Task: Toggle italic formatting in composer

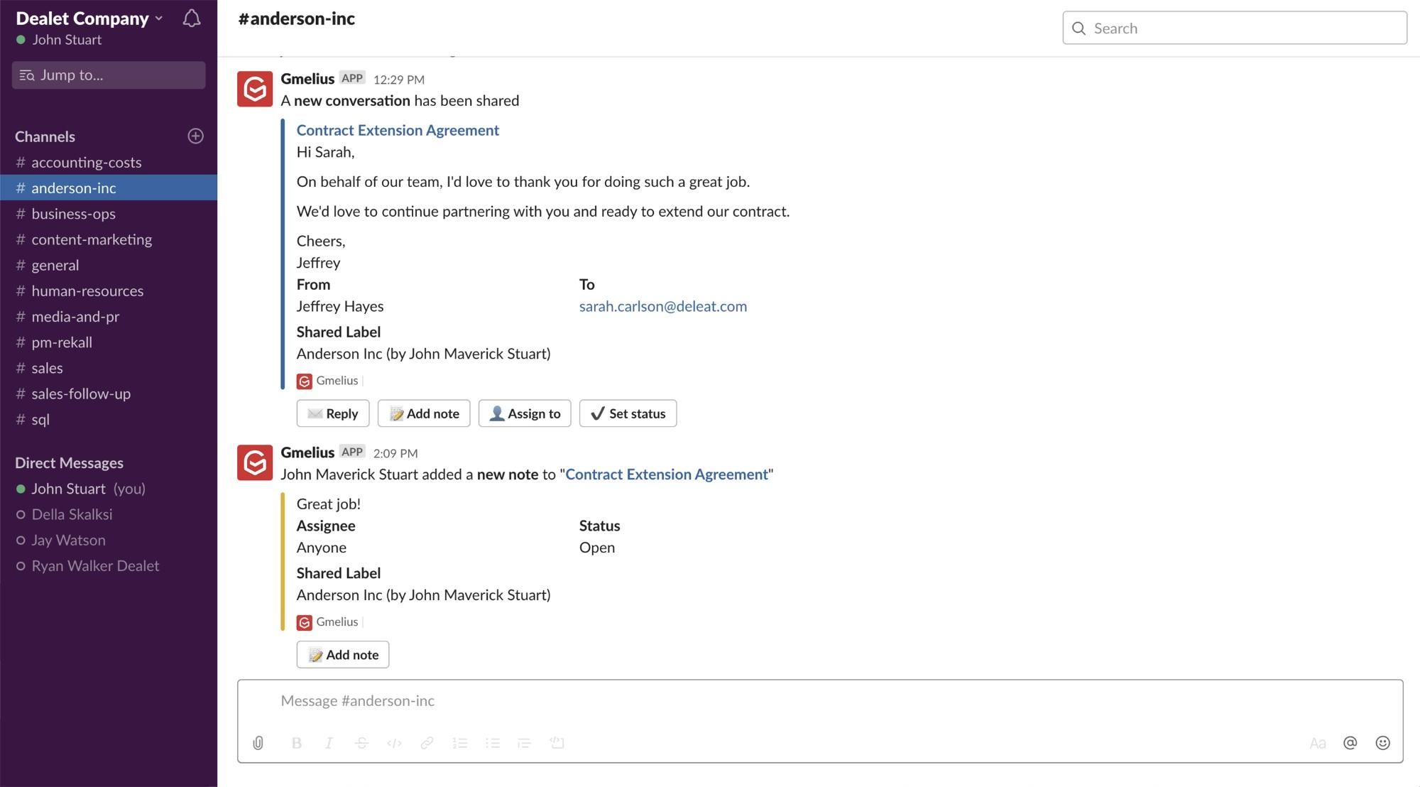Action: click(x=329, y=743)
